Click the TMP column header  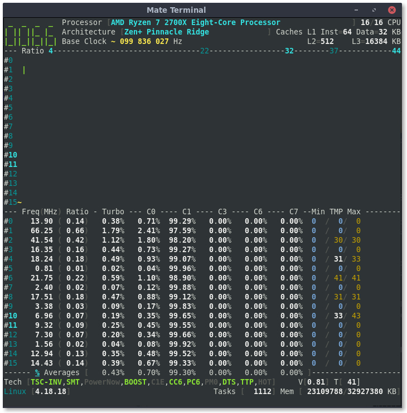tap(336, 212)
